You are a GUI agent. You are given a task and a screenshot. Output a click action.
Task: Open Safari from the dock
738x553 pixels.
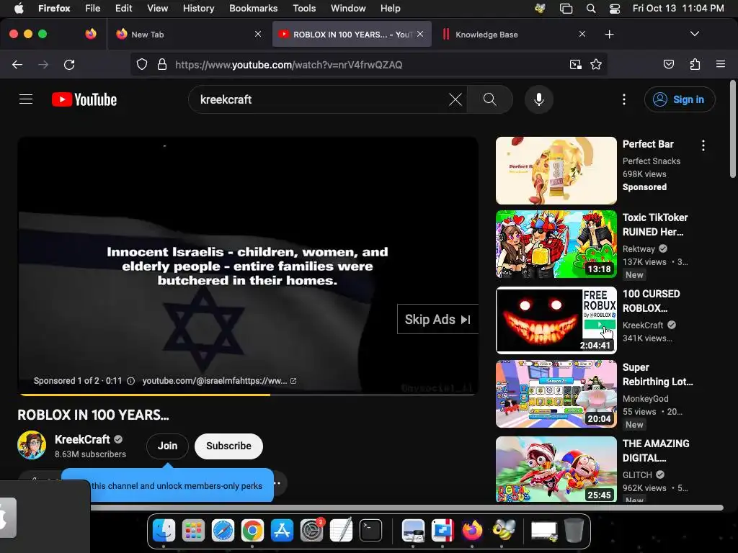coord(223,531)
